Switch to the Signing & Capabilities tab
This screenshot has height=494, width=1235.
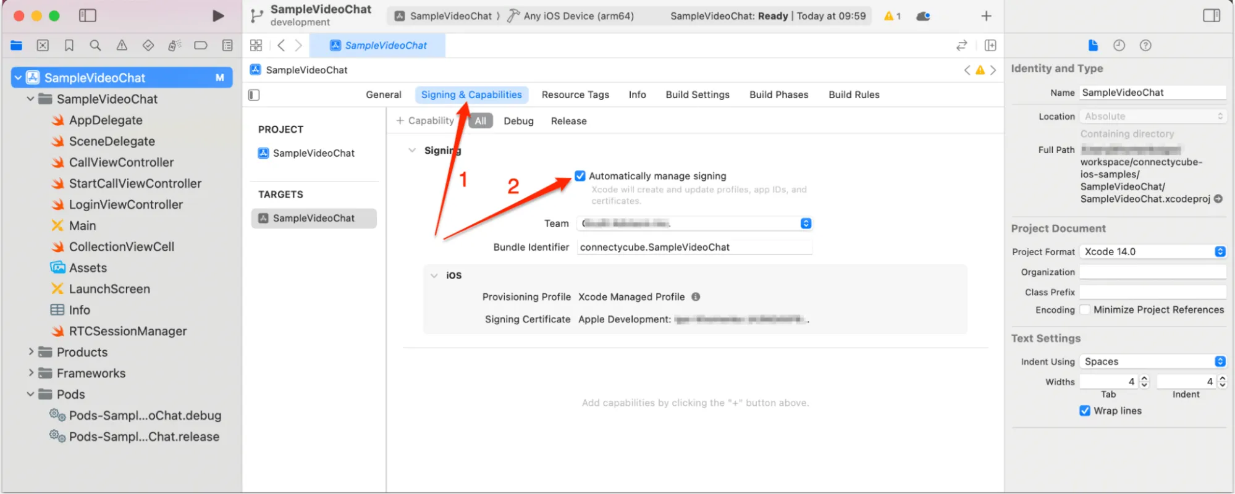[x=471, y=94]
